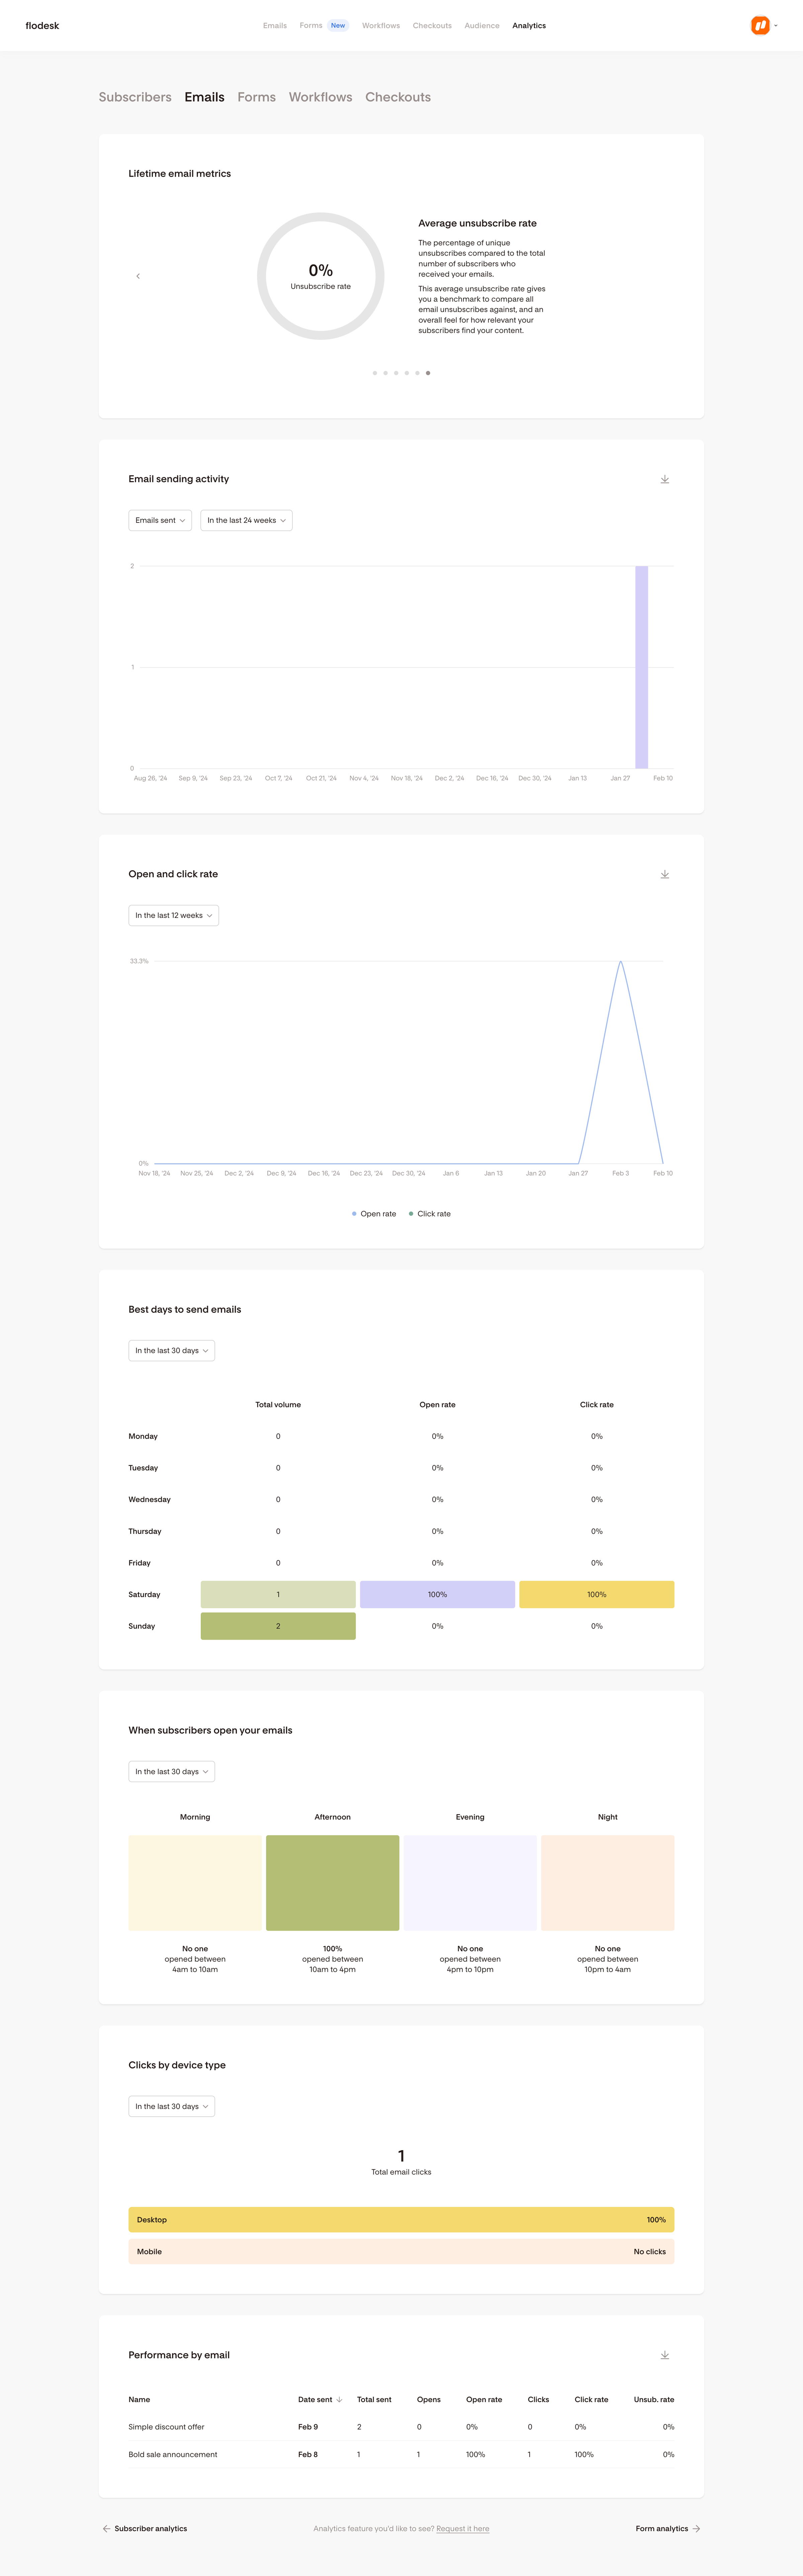
Task: Click the flodesk logo
Action: point(42,26)
